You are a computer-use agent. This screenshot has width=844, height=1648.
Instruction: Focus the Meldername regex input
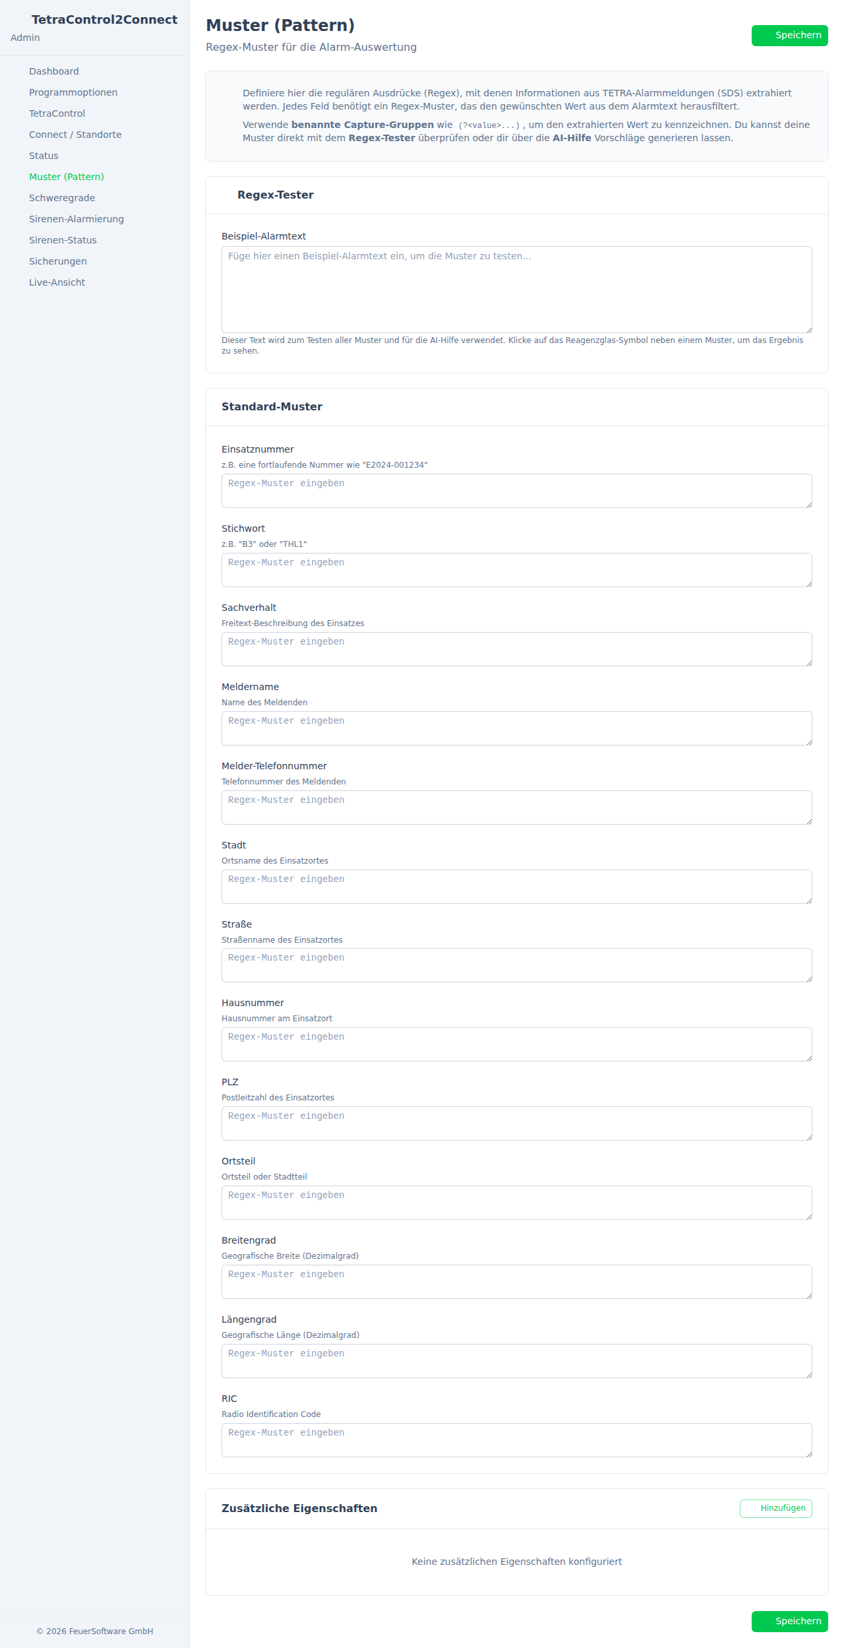(x=516, y=728)
